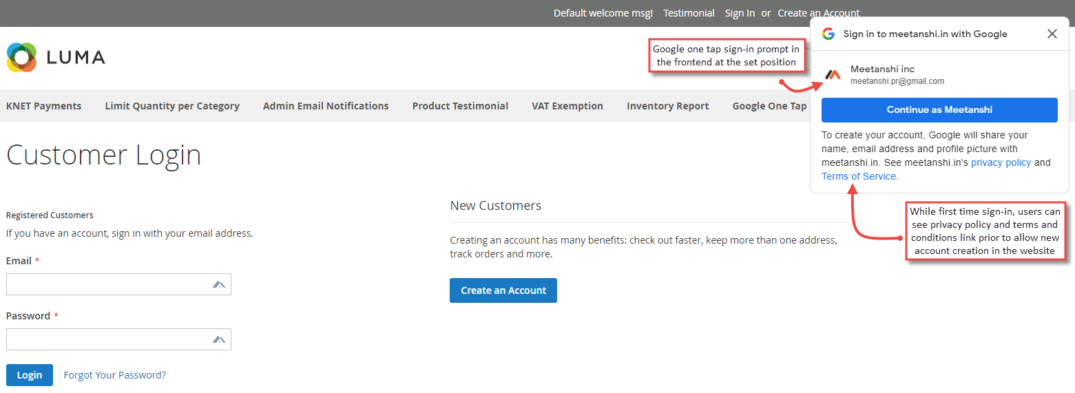
Task: Click the Customer Login heading
Action: [103, 155]
